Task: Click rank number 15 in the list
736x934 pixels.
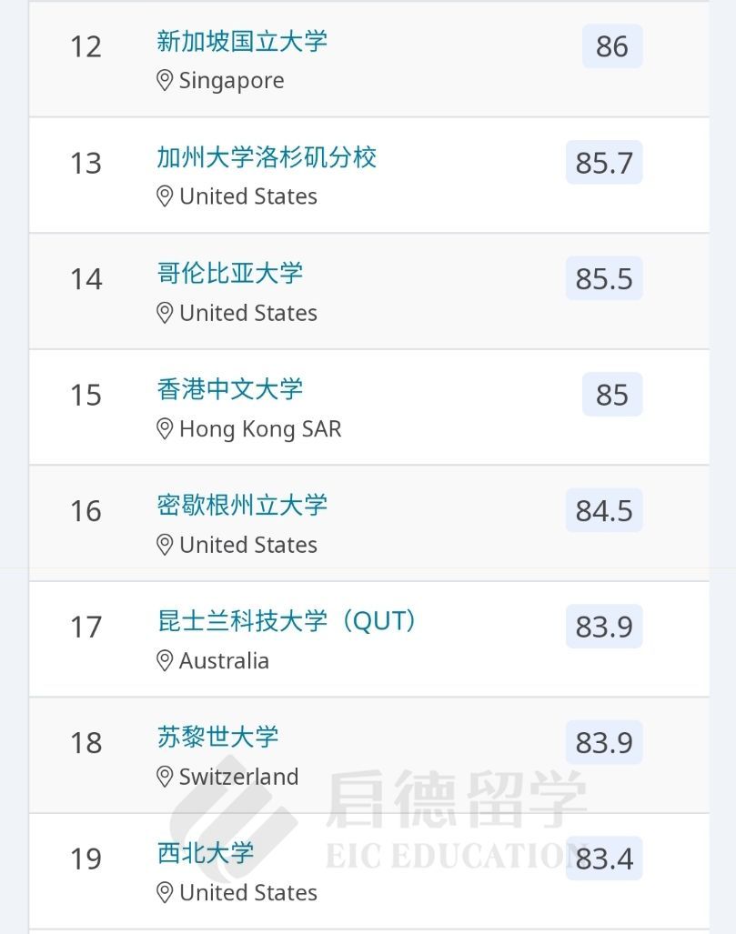Action: tap(86, 395)
